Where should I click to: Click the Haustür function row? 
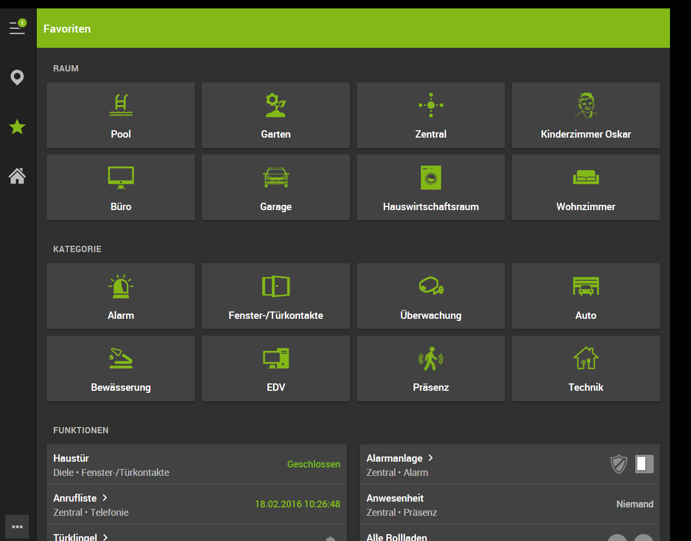(197, 464)
